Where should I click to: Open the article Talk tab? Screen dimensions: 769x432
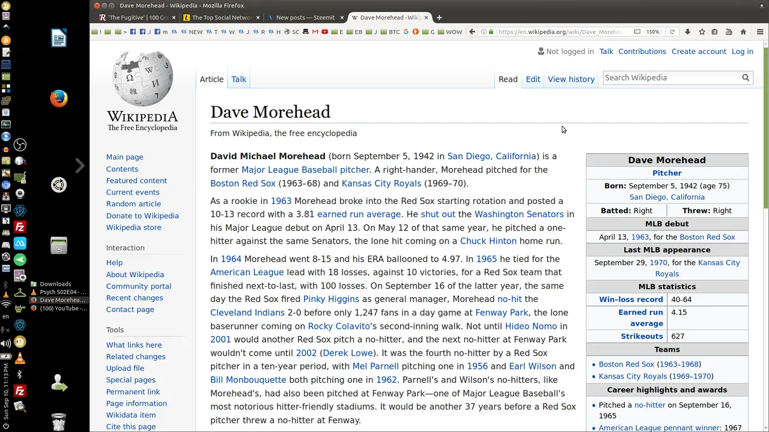pos(239,79)
